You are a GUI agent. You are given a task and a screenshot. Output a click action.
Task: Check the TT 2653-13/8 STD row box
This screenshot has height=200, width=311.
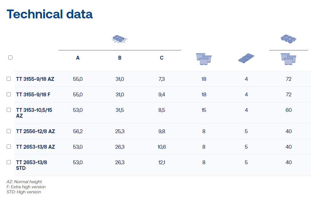click(x=9, y=162)
